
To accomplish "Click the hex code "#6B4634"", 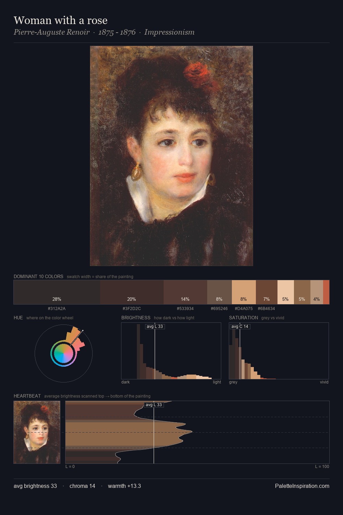I will point(266,308).
